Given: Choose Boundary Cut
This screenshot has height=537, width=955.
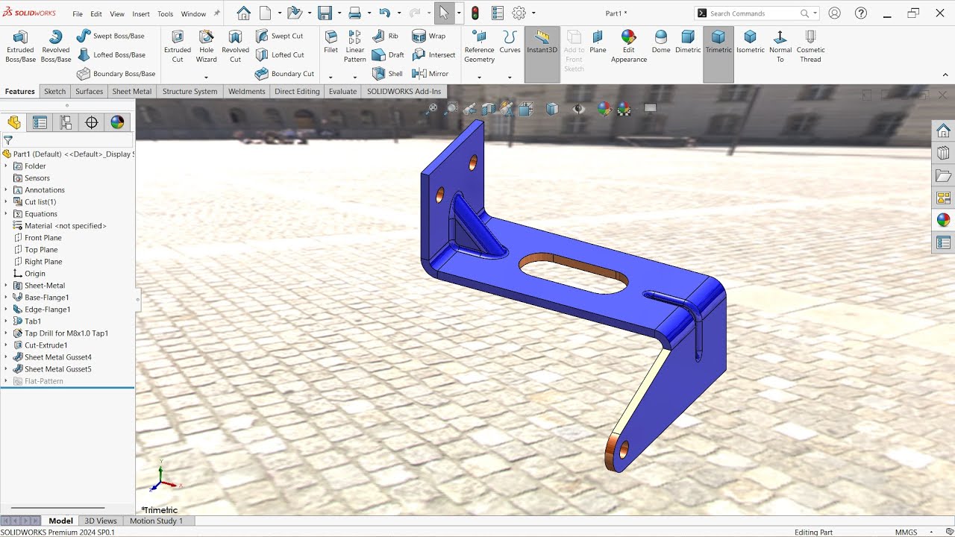Looking at the screenshot, I should tap(284, 74).
